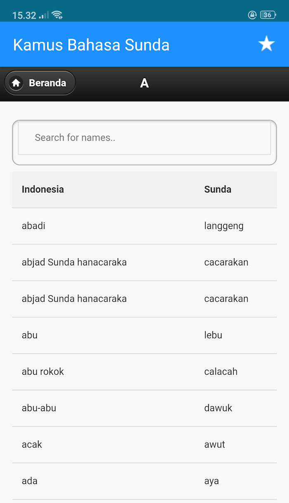The width and height of the screenshot is (289, 503).
Task: Tap the 'calacah' translation
Action: pyautogui.click(x=221, y=371)
